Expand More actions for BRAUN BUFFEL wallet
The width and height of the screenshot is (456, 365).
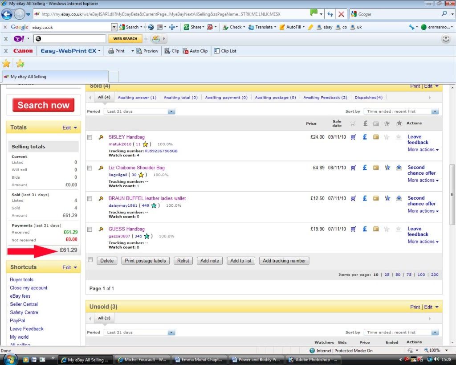pyautogui.click(x=423, y=211)
